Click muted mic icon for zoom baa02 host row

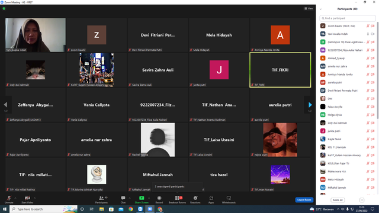pyautogui.click(x=368, y=26)
